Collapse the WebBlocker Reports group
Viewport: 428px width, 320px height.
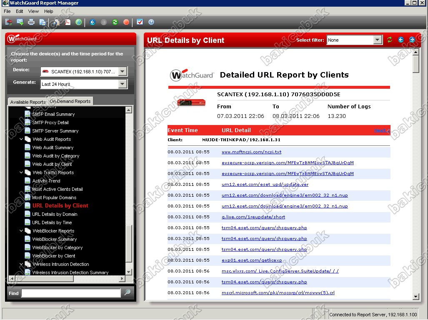[x=21, y=231]
